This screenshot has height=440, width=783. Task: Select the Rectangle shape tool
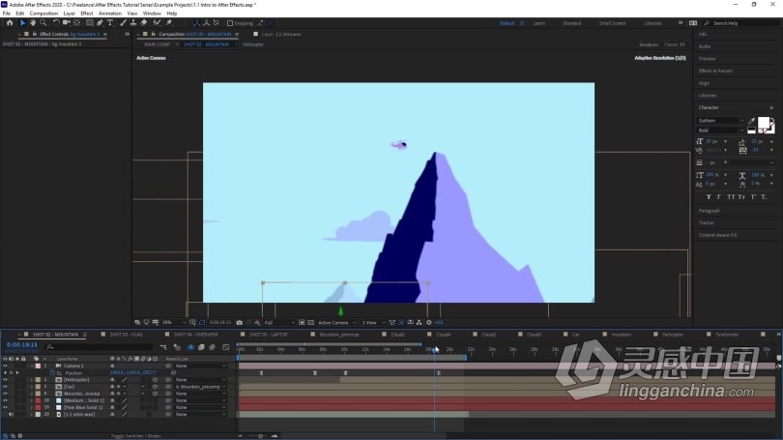(x=89, y=23)
